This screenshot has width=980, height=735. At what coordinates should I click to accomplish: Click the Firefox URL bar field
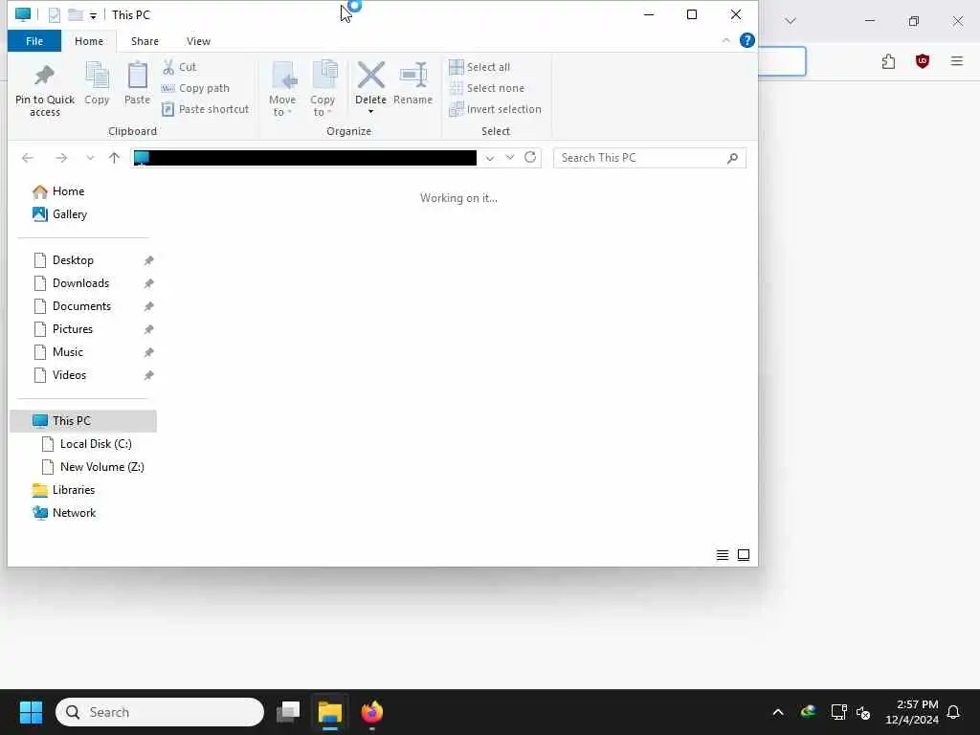(782, 61)
